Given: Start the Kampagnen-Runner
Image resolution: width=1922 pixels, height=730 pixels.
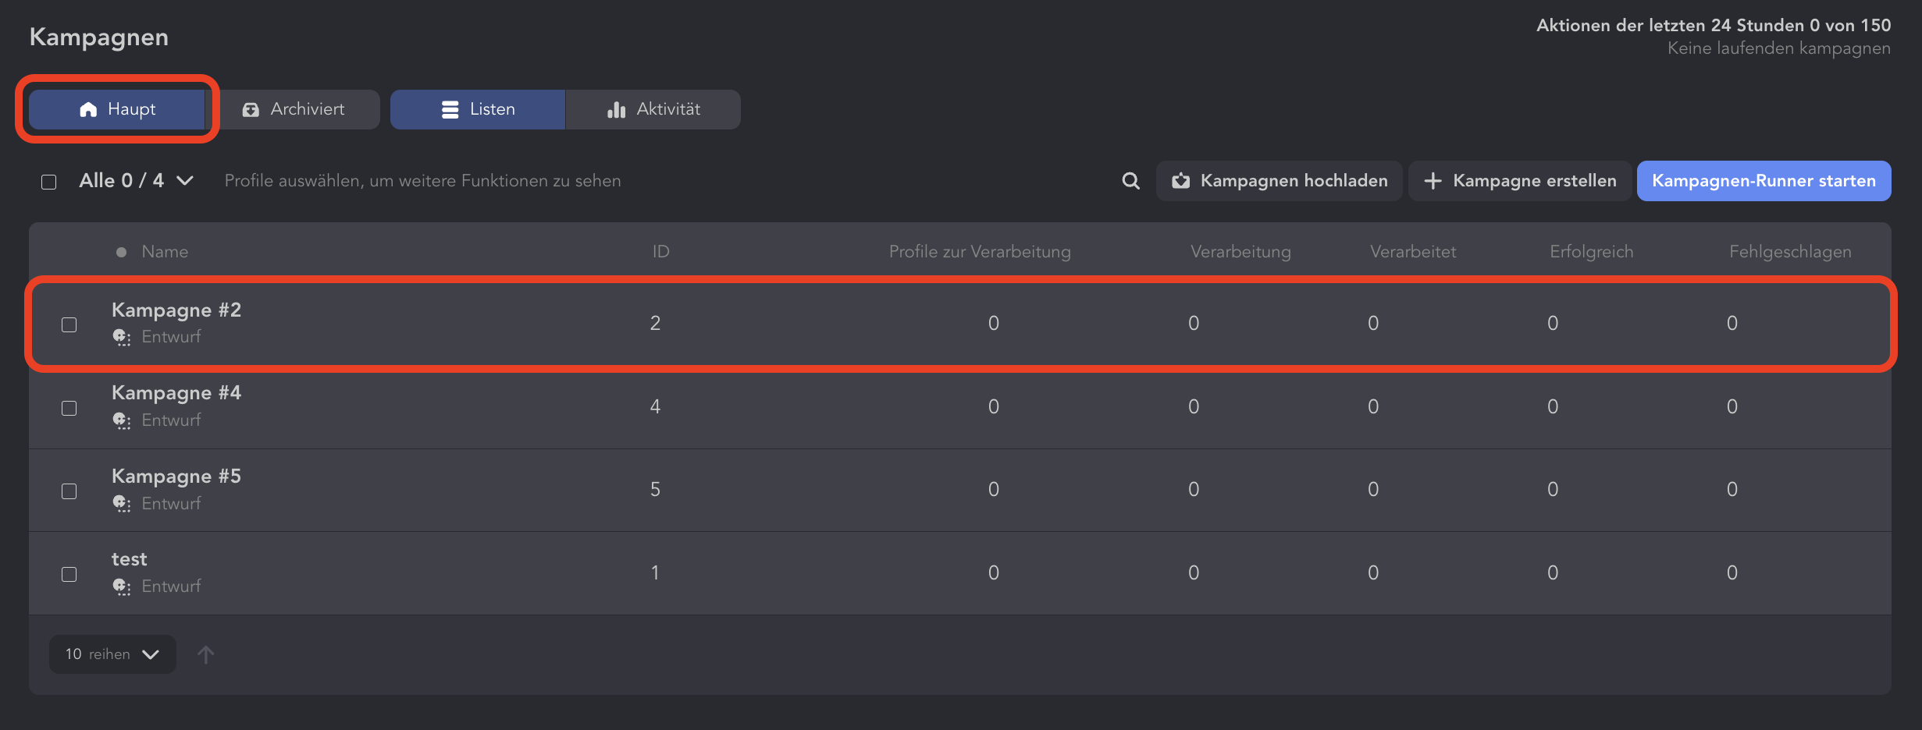Looking at the screenshot, I should click(1764, 181).
